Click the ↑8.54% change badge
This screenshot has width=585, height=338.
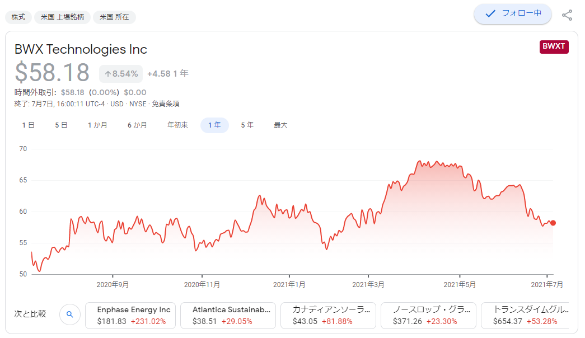(121, 74)
